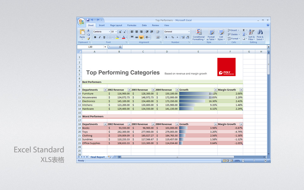Toggle Bottom Align for cells
This screenshot has width=304, height=190.
click(x=141, y=37)
